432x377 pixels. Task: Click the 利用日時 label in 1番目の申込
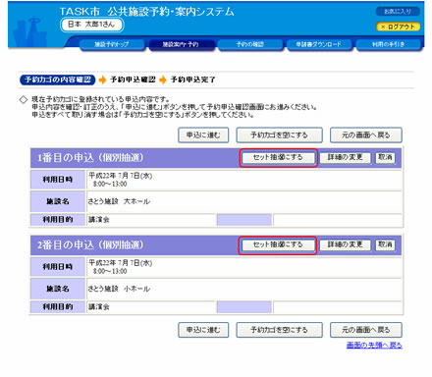[x=58, y=180]
